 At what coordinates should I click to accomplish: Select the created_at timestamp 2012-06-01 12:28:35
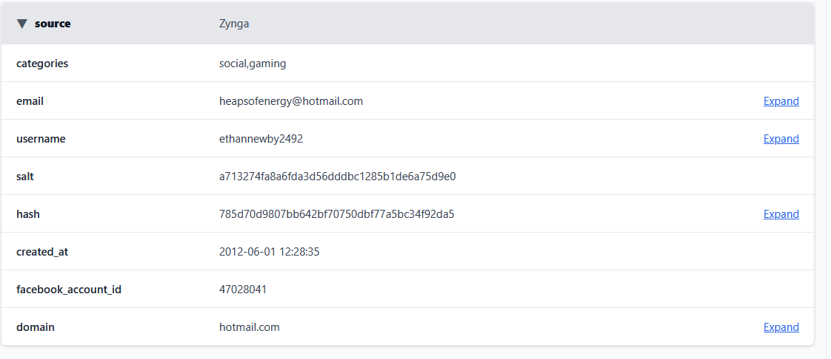269,252
